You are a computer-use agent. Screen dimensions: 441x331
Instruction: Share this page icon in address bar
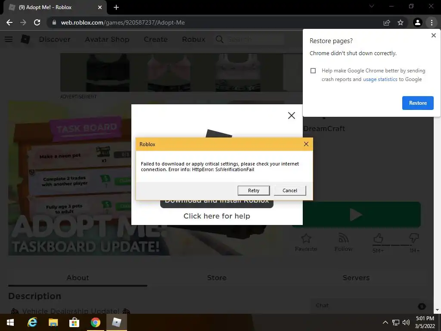pos(387,22)
